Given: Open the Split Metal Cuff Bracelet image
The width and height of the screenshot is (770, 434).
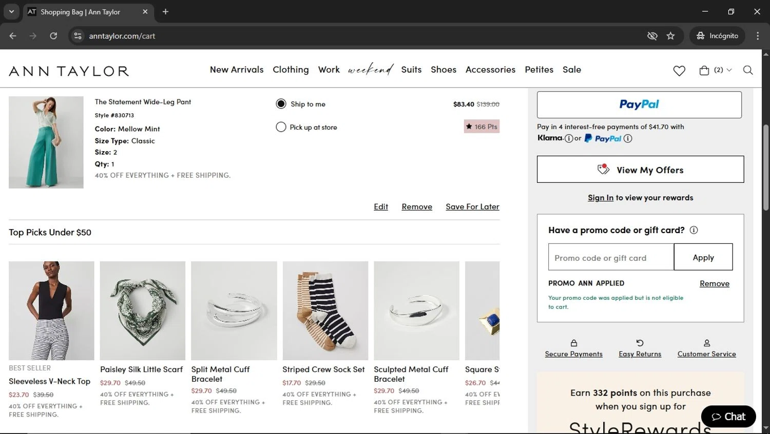Looking at the screenshot, I should pos(234,311).
